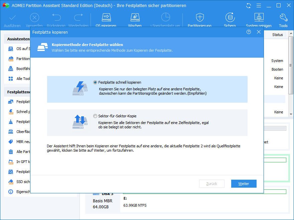Click the In GPT k sidebar icon
The image size is (294, 220).
11,162
